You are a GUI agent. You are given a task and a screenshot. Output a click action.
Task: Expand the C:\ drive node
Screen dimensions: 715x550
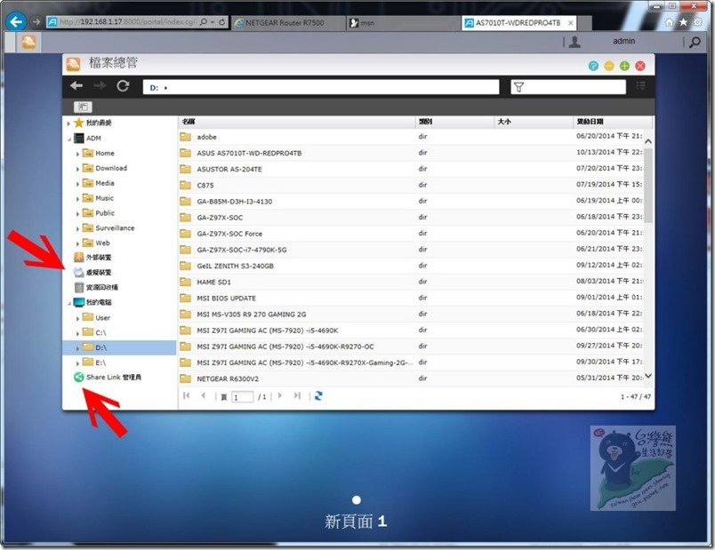pyautogui.click(x=77, y=333)
